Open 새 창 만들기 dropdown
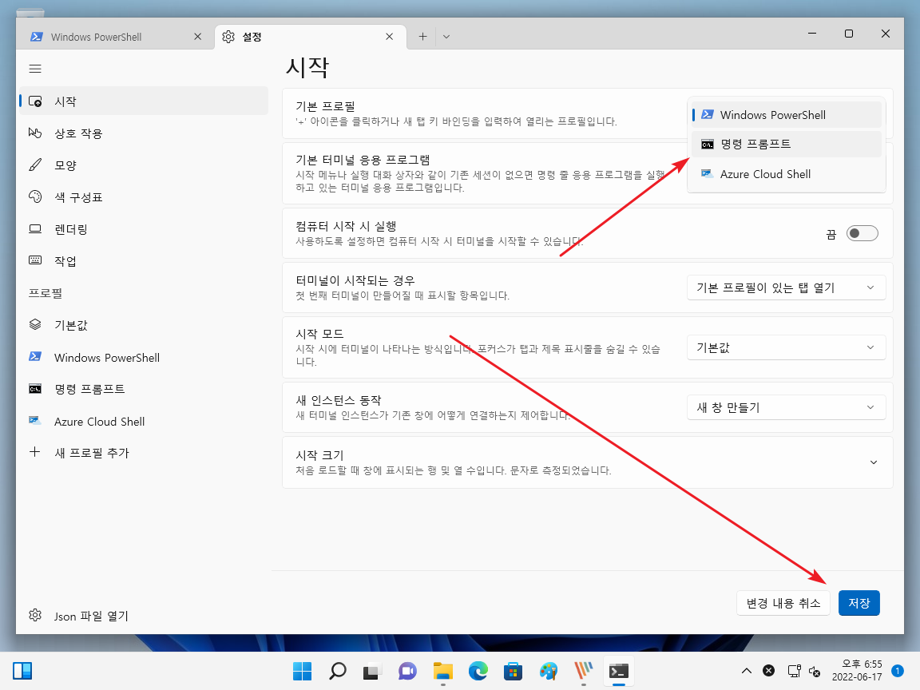The image size is (920, 690). point(786,408)
